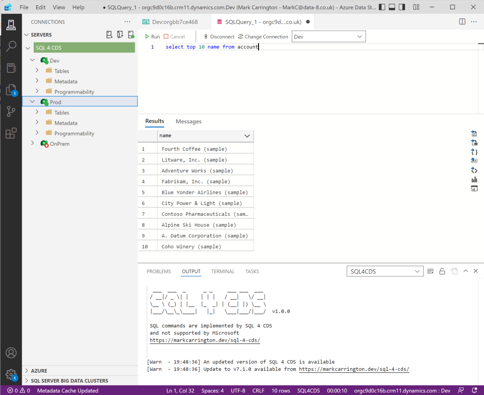Open the Dev database dropdown
484x395 pixels.
pos(328,36)
